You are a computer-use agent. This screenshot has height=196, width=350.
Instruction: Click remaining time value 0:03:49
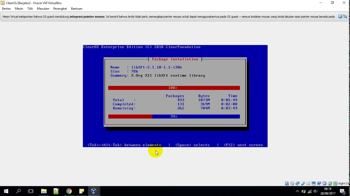pos(229,108)
